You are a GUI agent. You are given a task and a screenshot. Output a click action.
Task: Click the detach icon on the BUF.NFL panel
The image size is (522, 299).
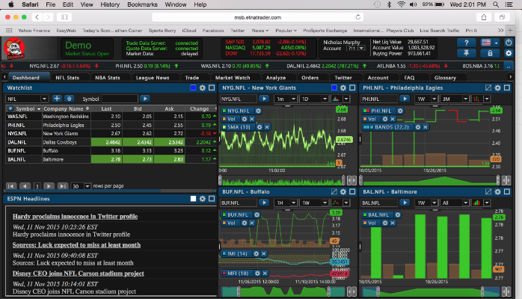pyautogui.click(x=334, y=191)
